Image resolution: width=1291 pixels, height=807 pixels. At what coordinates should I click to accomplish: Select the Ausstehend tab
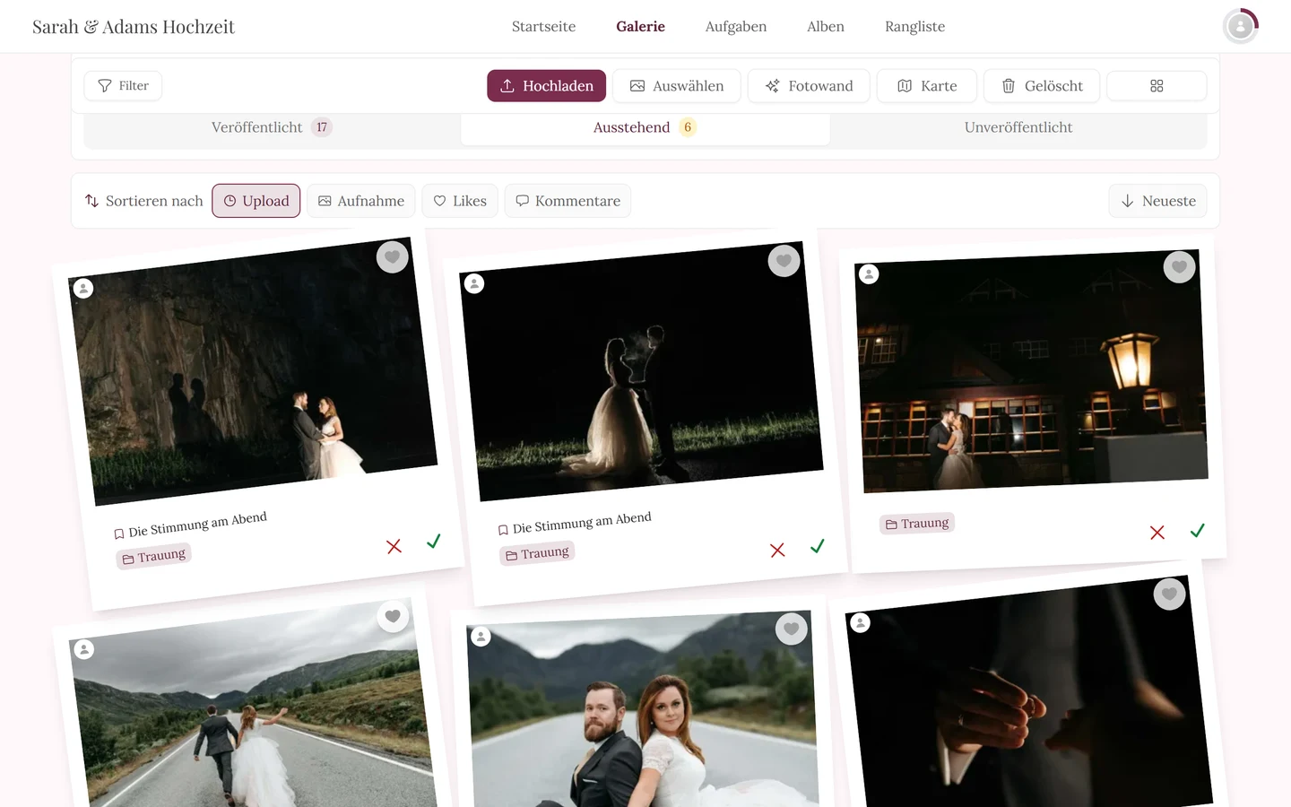coord(645,127)
